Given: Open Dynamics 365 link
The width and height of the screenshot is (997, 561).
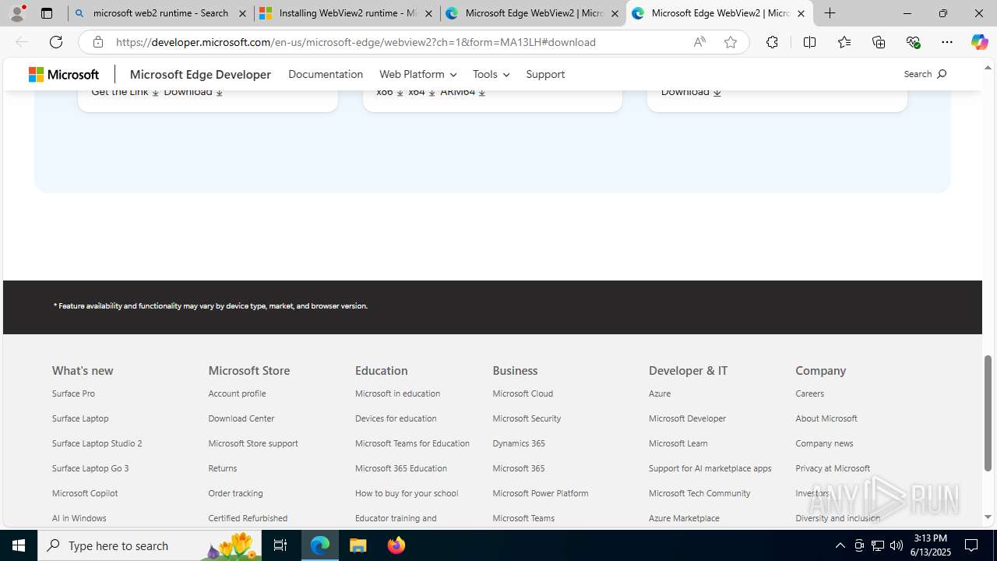Looking at the screenshot, I should coord(519,443).
